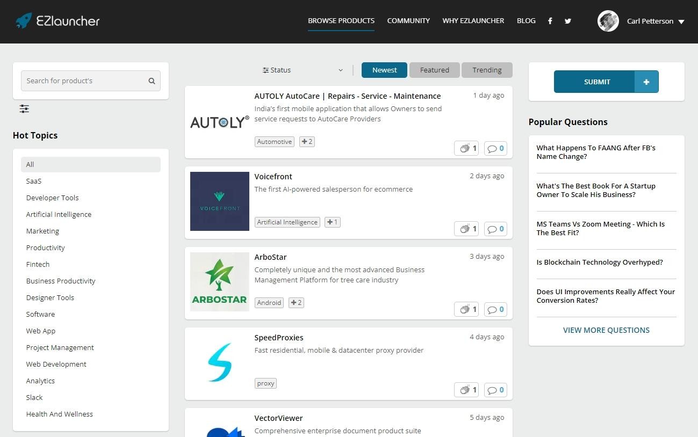Image resolution: width=698 pixels, height=437 pixels.
Task: Expand the +2 tags on AUTOLY AutoCare
Action: coord(307,142)
